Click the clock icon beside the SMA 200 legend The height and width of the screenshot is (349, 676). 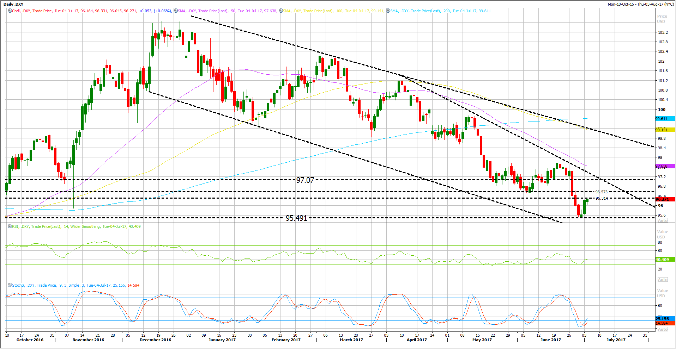[388, 11]
